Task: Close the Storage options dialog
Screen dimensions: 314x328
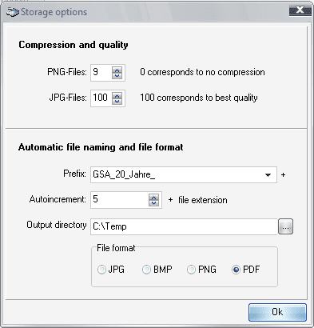Action: point(300,10)
